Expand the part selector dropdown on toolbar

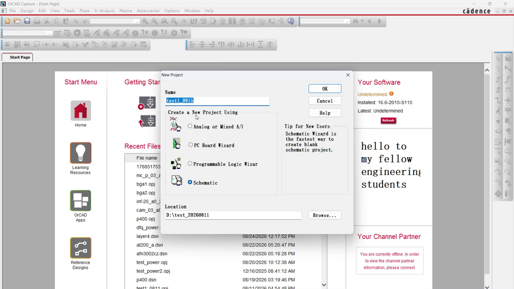pos(137,22)
